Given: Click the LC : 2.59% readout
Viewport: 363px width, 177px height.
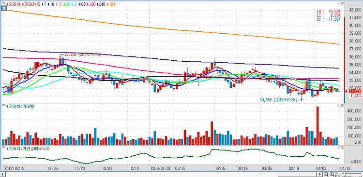Looking at the screenshot, I should [329, 15].
